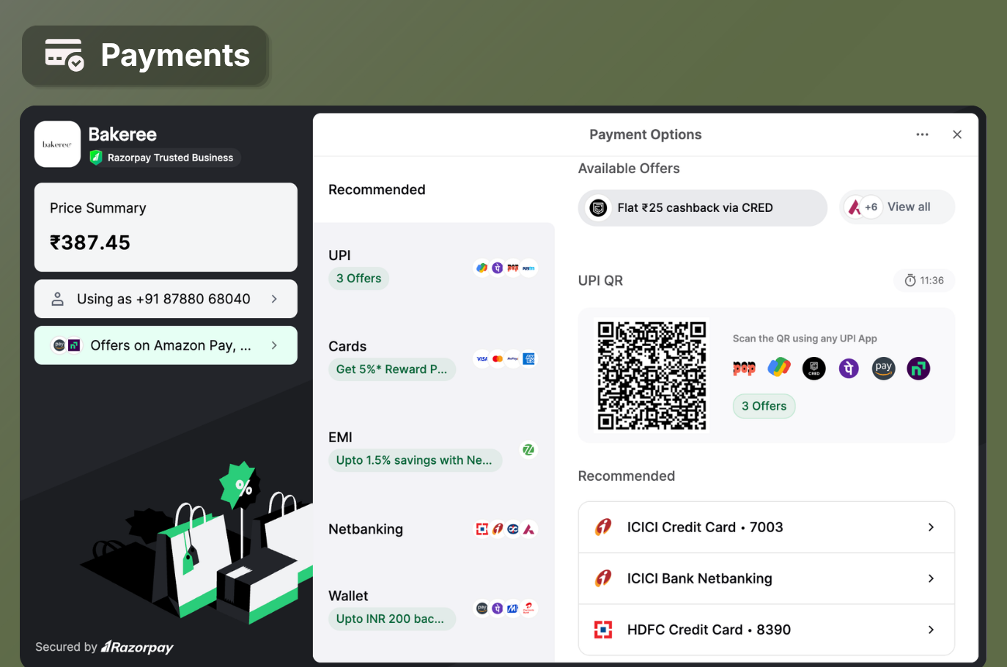1007x667 pixels.
Task: Click the Paytm icon in the UPI row
Action: [528, 268]
